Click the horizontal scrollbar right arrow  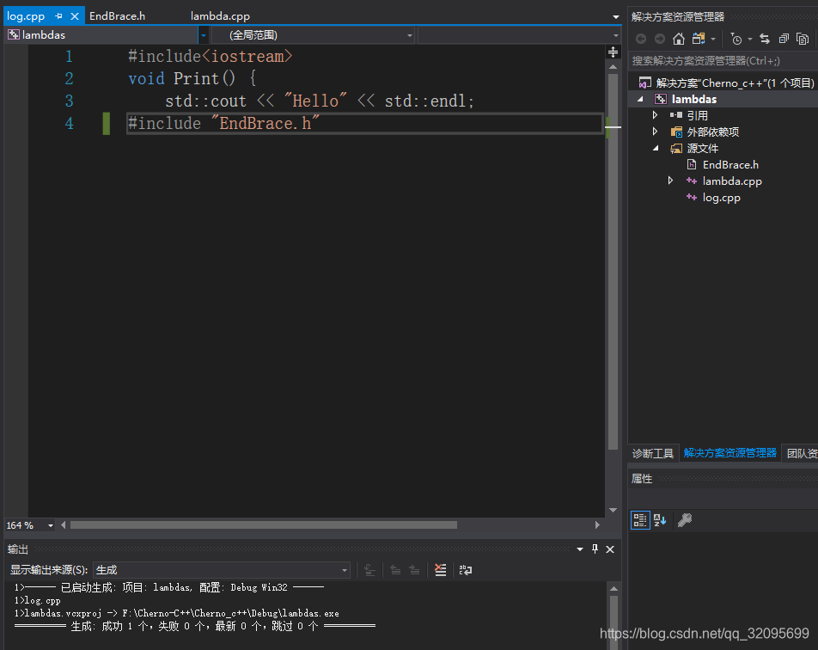(597, 525)
